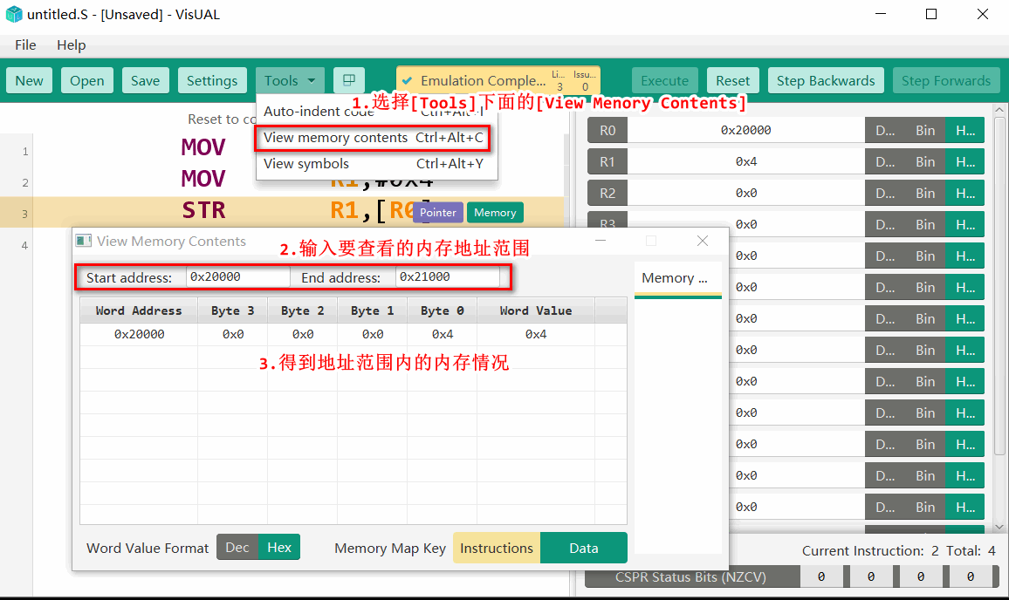The image size is (1009, 600).
Task: Open the Help menu
Action: [72, 45]
